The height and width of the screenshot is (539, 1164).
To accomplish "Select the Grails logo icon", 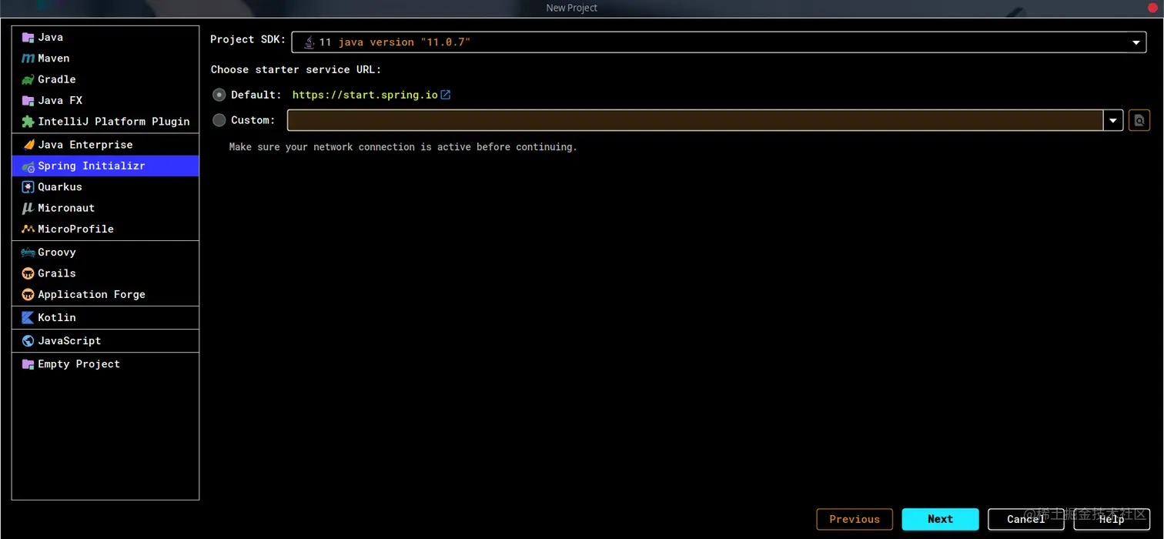I will pyautogui.click(x=28, y=273).
